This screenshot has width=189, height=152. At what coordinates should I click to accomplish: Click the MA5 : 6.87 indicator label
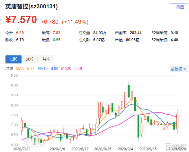point(25,69)
